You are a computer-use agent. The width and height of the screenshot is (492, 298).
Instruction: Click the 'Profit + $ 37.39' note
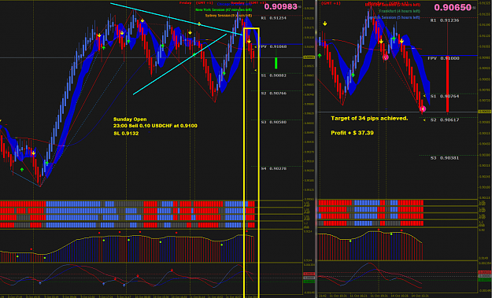click(352, 133)
